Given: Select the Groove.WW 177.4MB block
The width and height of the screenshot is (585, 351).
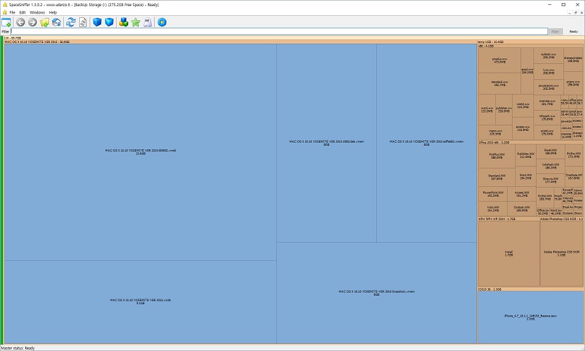Looking at the screenshot, I should pos(551,180).
